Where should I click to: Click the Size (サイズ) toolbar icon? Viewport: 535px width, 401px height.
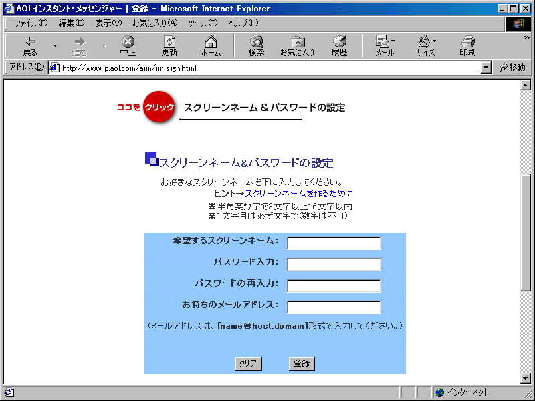[x=424, y=46]
